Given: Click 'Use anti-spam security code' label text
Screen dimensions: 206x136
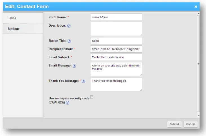Looking at the screenshot, I should 69,98.
